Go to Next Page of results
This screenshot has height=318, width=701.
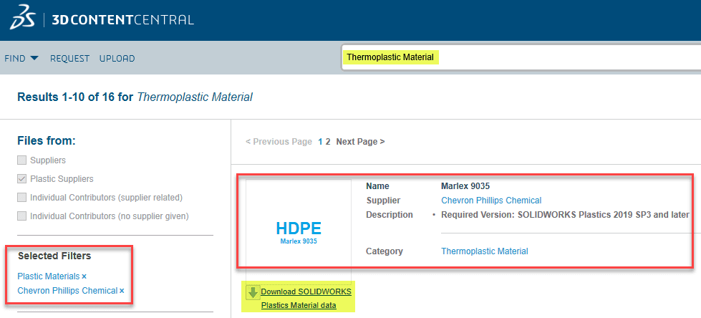pos(360,142)
